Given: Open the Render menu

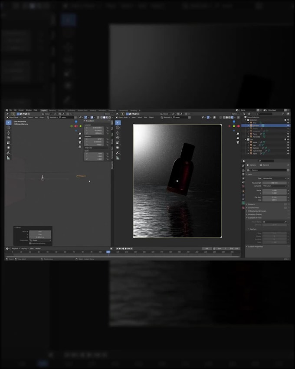Looking at the screenshot, I should (x=21, y=110).
